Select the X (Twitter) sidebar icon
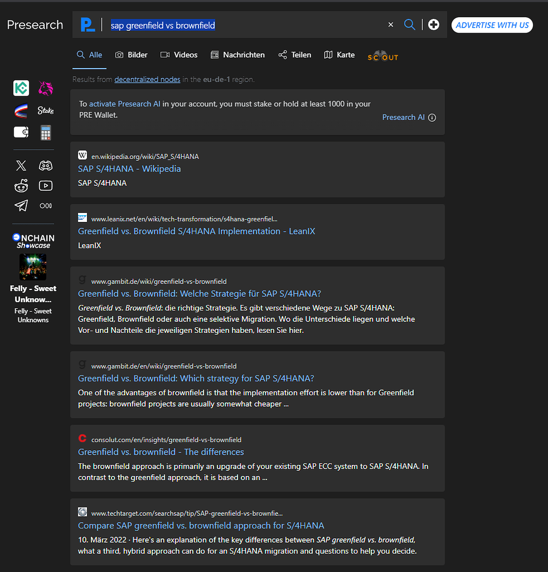 21,165
